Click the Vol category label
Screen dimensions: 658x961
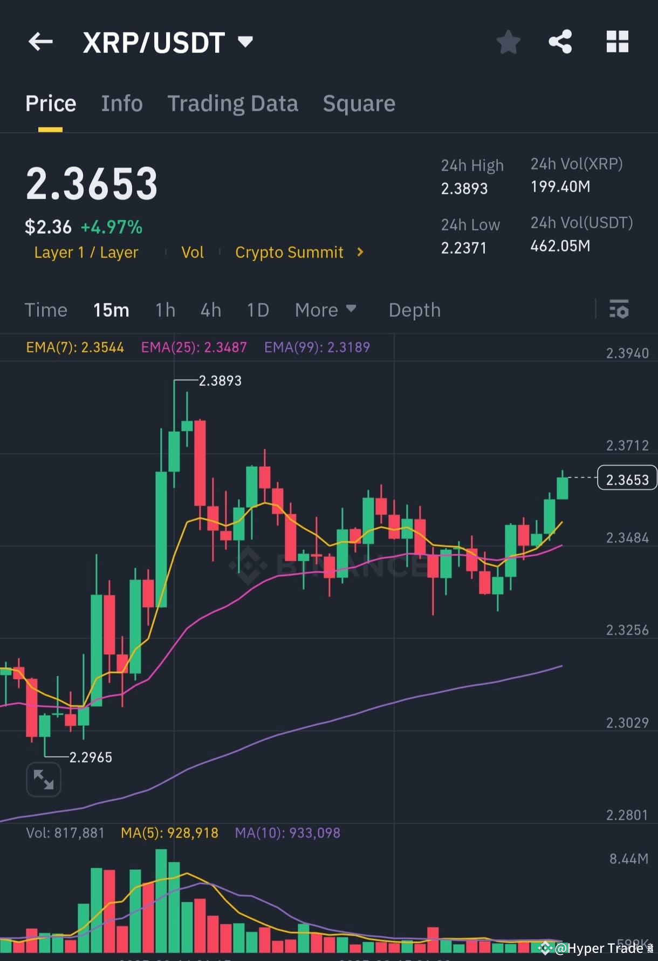point(193,252)
